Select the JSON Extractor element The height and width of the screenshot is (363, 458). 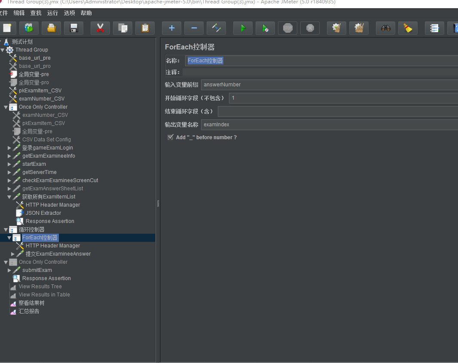pyautogui.click(x=43, y=213)
